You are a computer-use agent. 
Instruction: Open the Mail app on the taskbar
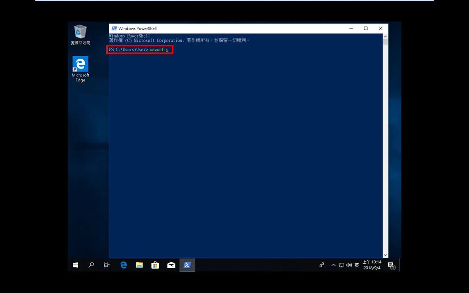coord(171,265)
